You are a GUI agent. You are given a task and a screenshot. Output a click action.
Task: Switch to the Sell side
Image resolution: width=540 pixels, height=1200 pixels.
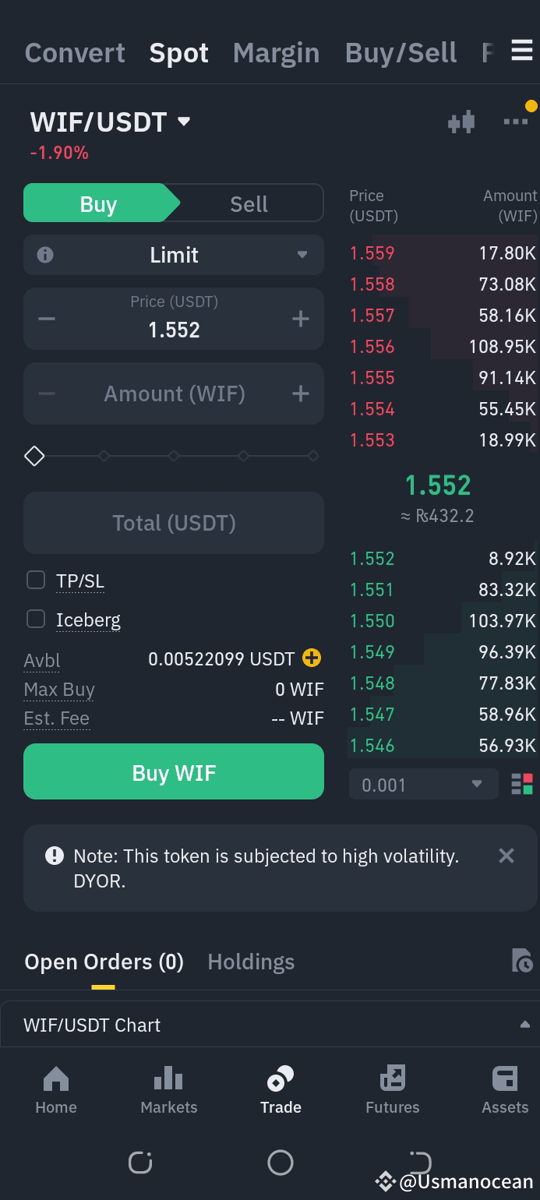pyautogui.click(x=248, y=203)
